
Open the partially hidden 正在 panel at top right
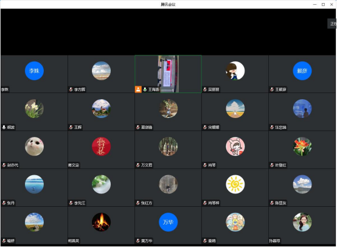tap(332, 24)
